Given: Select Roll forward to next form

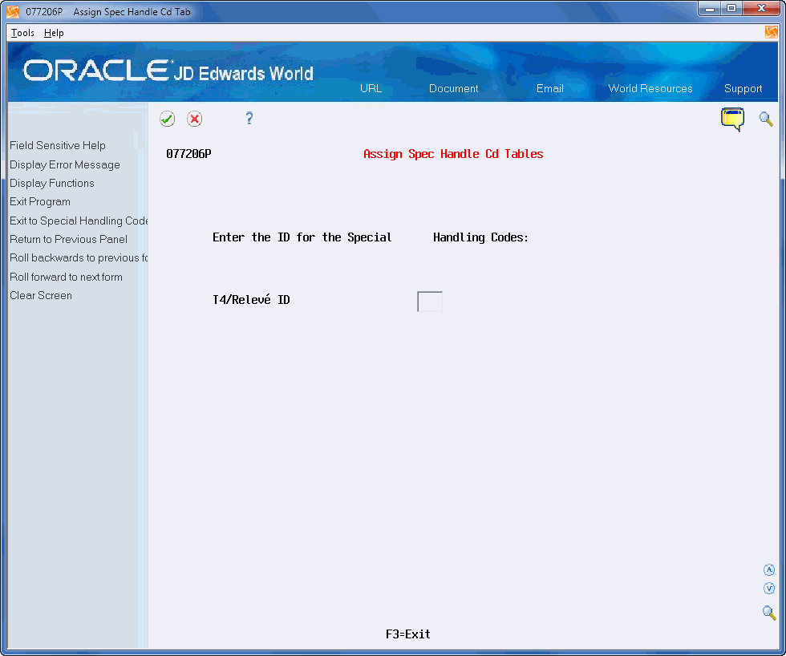Looking at the screenshot, I should pyautogui.click(x=66, y=277).
